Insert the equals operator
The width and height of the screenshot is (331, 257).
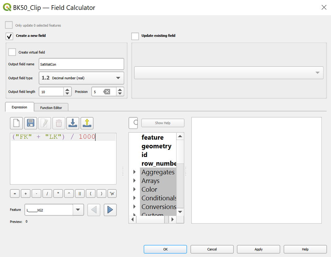tap(15, 194)
